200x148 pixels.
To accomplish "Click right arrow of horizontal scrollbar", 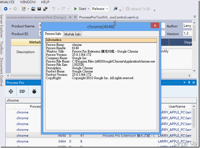I will click(189, 76).
